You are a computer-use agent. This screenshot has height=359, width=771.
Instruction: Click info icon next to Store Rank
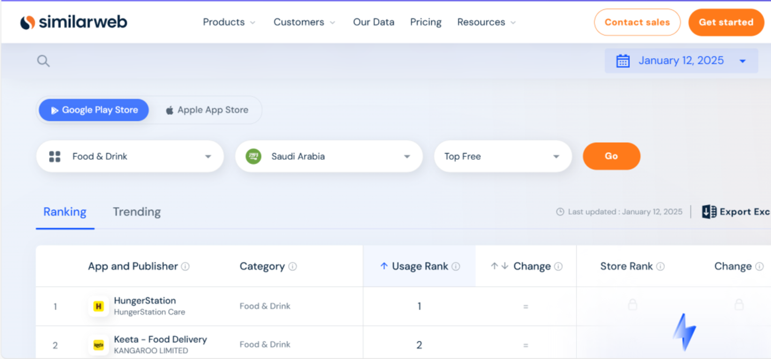coord(661,267)
